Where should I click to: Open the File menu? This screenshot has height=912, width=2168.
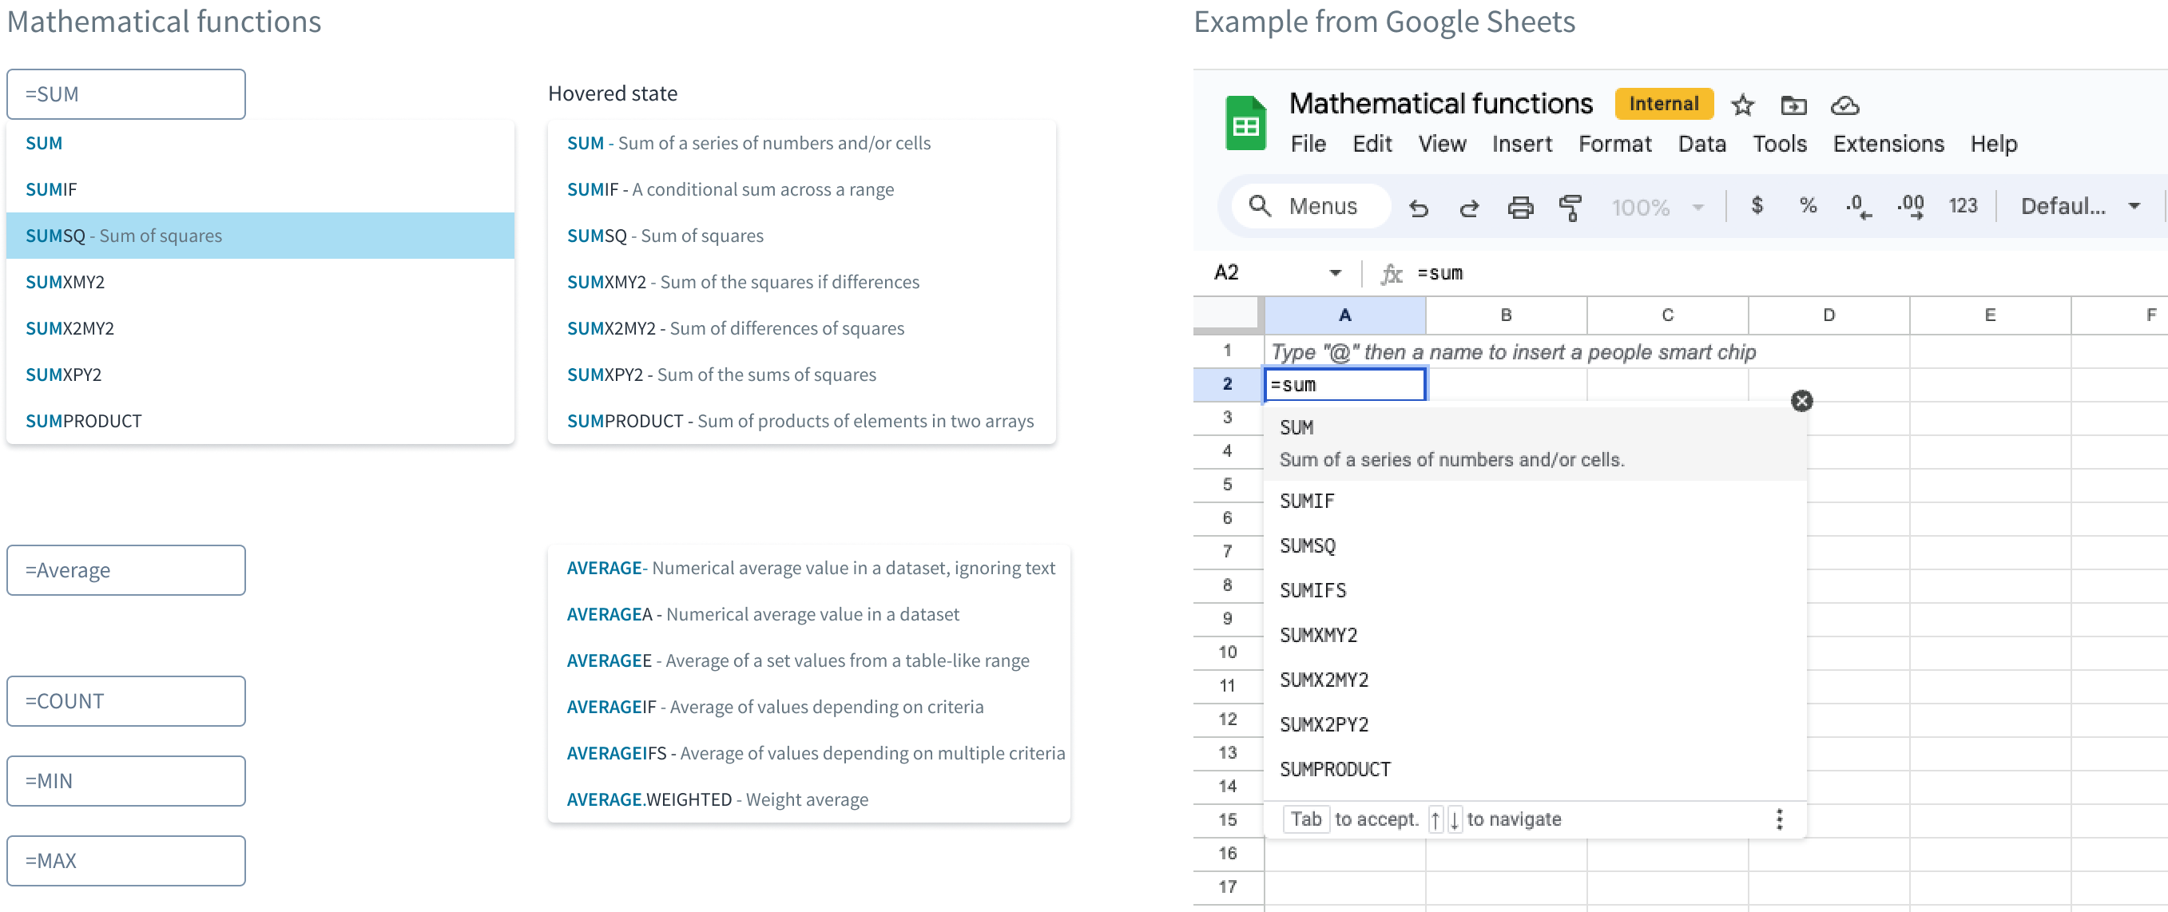(x=1308, y=144)
